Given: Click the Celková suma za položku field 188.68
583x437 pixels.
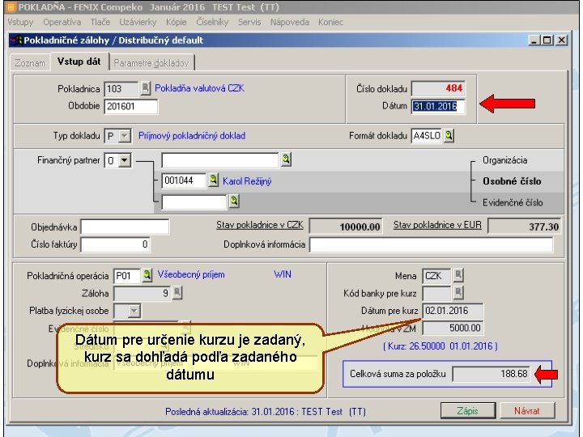Looking at the screenshot, I should click(x=492, y=373).
